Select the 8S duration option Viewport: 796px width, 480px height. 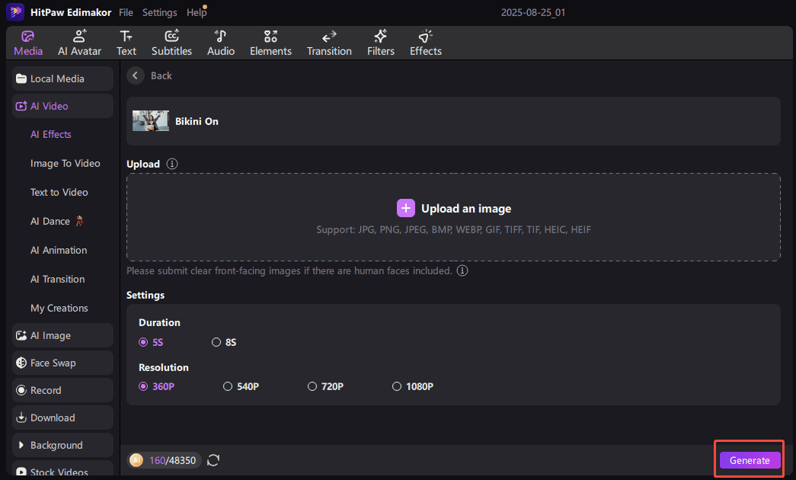point(224,342)
